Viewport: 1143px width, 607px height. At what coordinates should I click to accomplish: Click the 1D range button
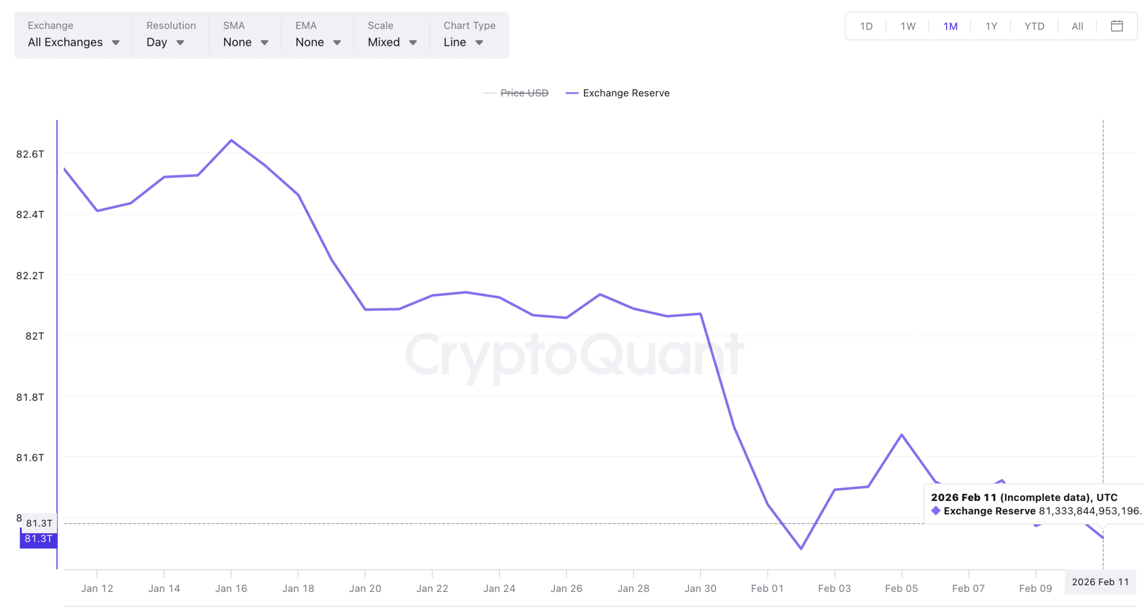pyautogui.click(x=866, y=26)
